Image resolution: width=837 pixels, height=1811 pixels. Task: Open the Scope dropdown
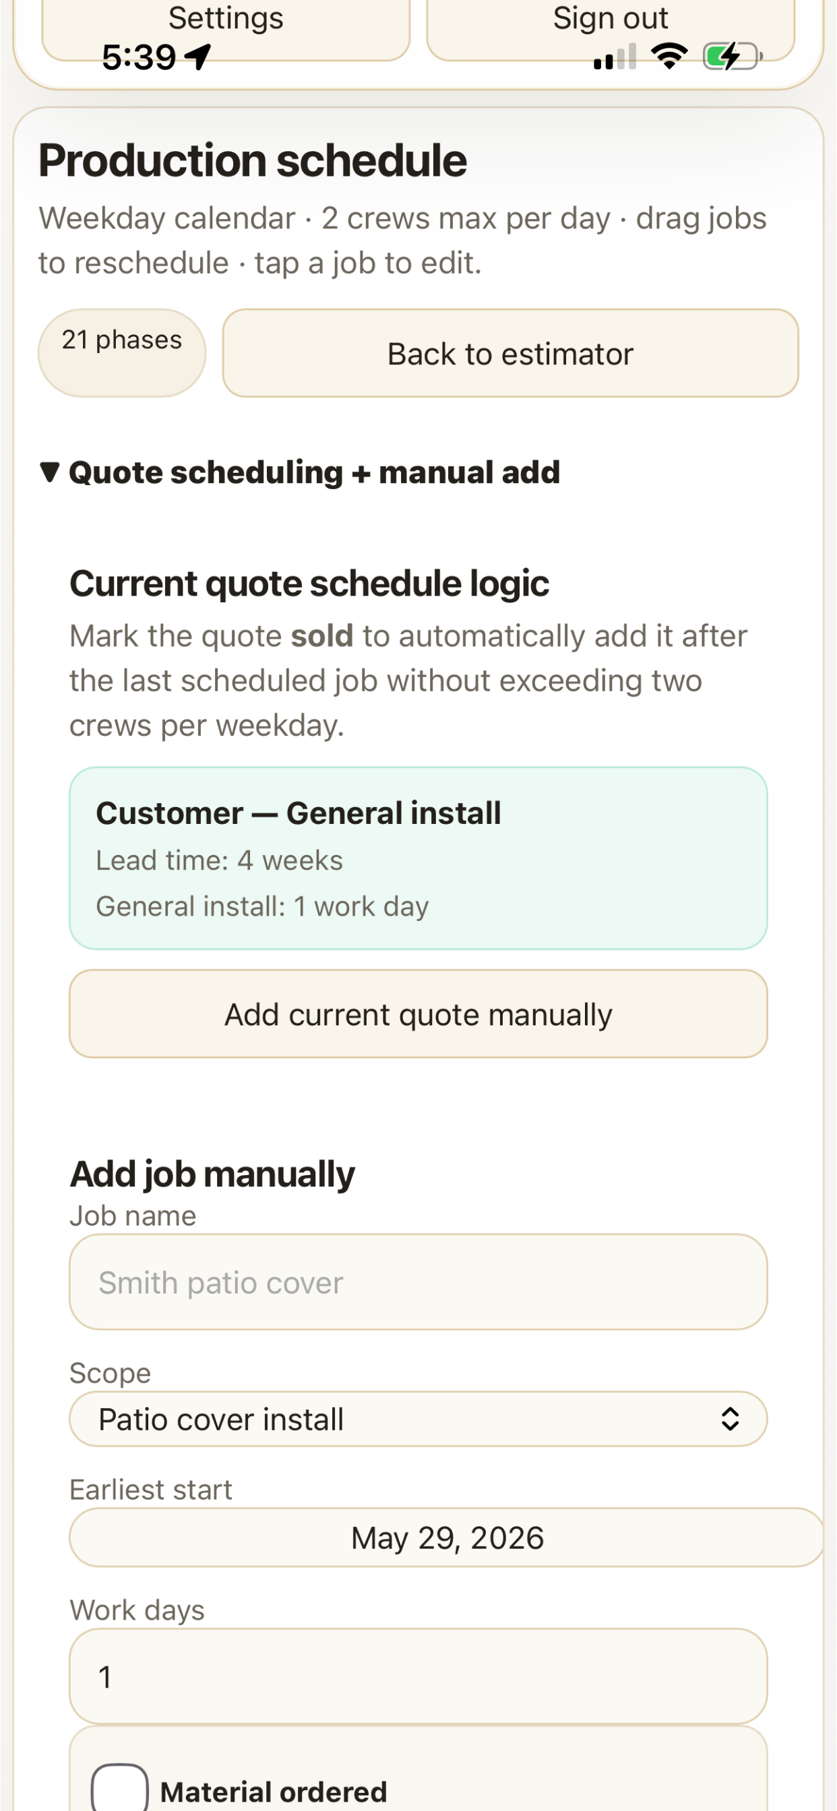pyautogui.click(x=418, y=1420)
